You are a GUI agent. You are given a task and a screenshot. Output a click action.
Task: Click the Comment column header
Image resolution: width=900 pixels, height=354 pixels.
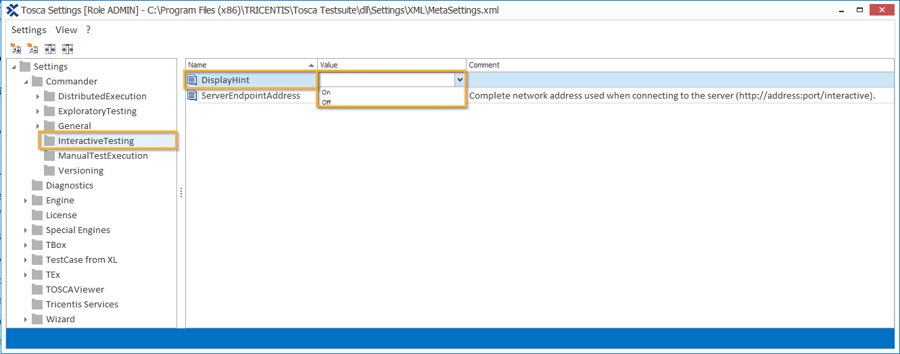click(x=680, y=65)
